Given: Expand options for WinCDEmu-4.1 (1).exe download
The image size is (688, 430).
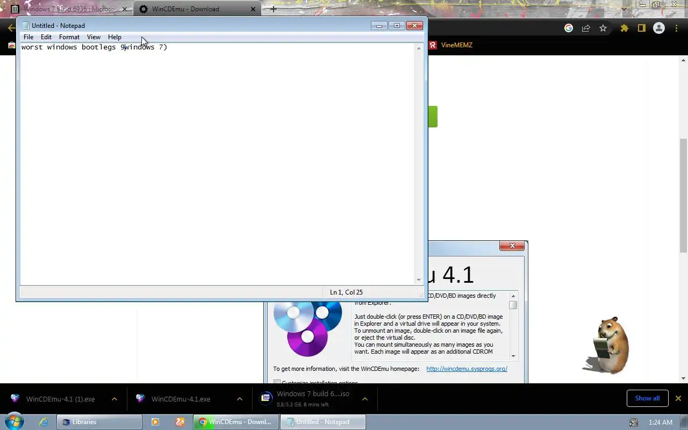Looking at the screenshot, I should pos(114,399).
